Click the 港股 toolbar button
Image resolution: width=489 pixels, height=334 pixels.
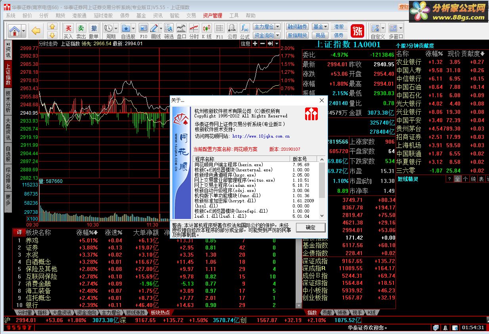339,27
